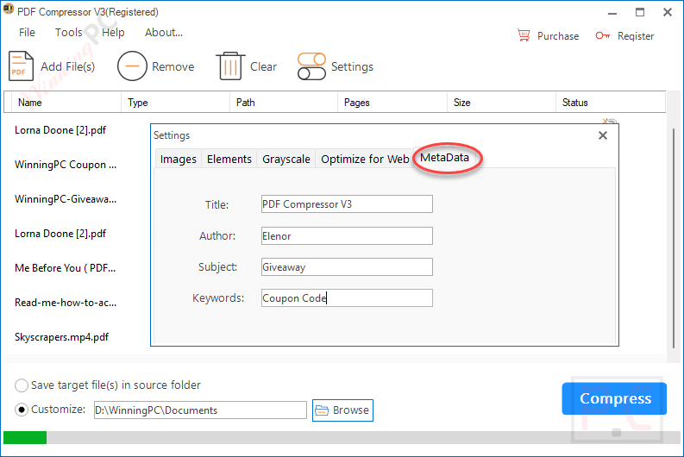Click the Clear trash can icon

click(230, 66)
